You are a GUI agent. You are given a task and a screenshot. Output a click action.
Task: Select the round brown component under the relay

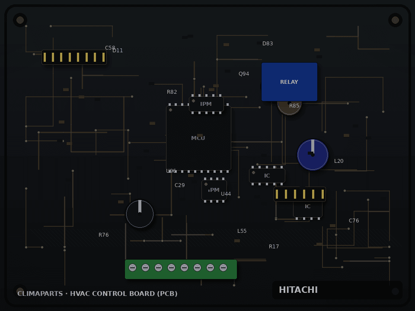[x=289, y=108]
